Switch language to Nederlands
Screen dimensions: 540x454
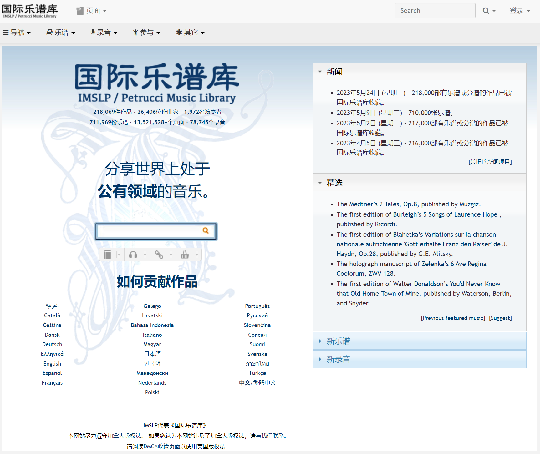[152, 383]
